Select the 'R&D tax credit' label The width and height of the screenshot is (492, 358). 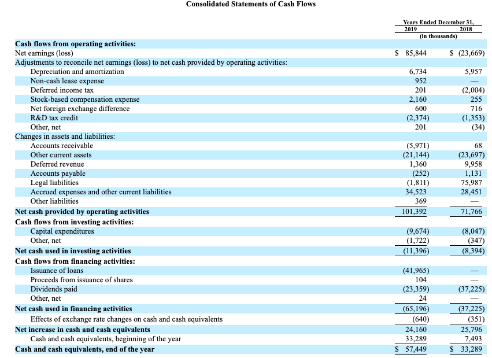point(54,118)
